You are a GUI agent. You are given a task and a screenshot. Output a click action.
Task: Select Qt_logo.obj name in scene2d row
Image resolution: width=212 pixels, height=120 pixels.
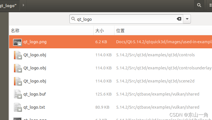35,81
